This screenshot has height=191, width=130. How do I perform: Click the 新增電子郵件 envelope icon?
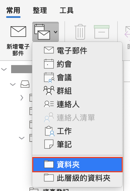point(18,32)
